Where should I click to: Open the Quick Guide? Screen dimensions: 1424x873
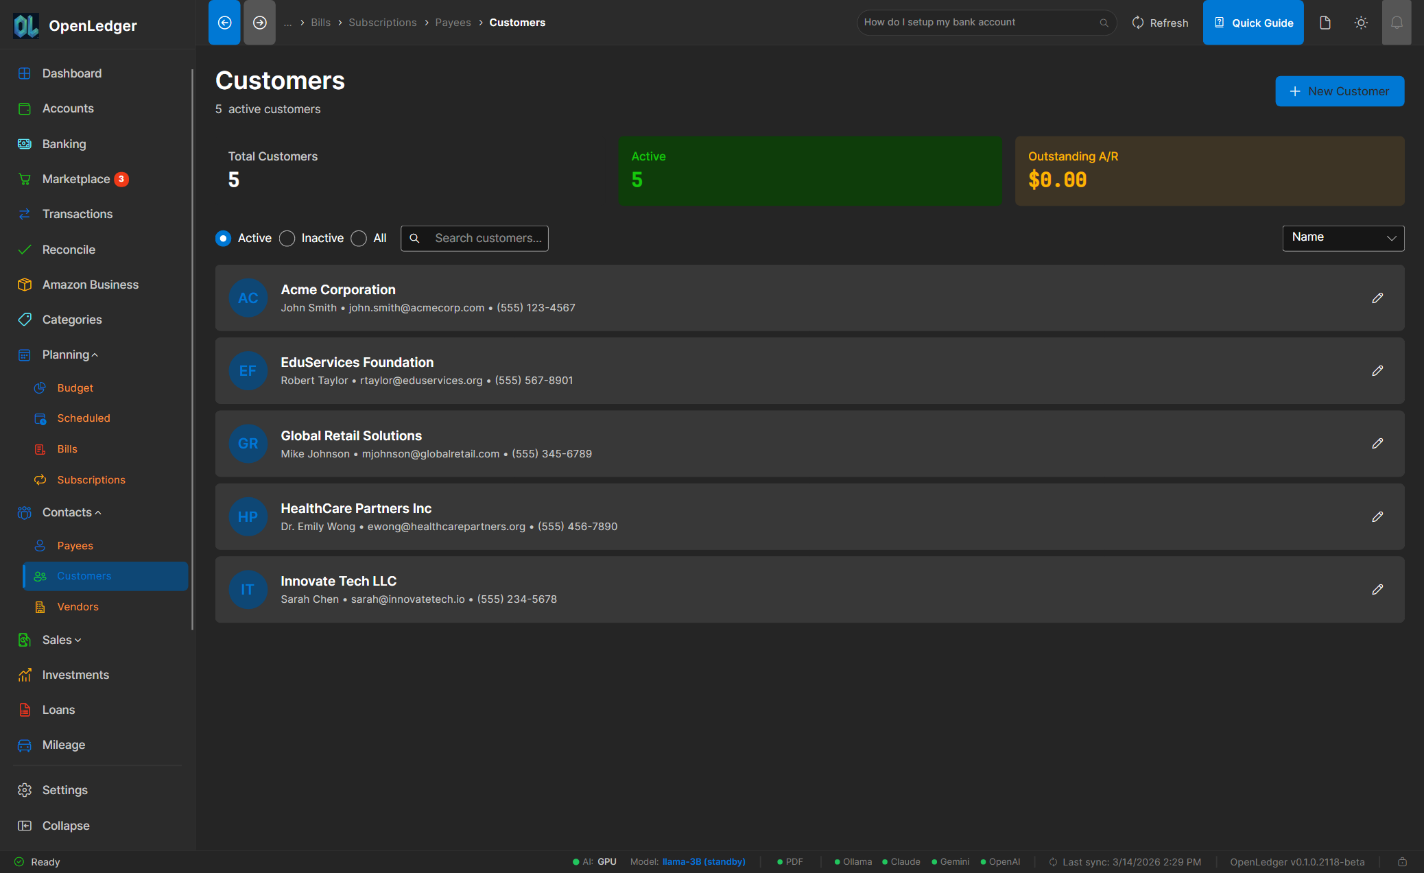tap(1253, 22)
